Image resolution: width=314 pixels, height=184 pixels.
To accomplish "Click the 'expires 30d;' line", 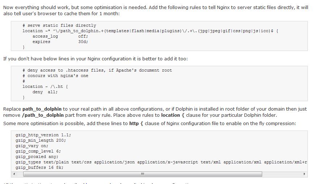I will pyautogui.click(x=60, y=42).
